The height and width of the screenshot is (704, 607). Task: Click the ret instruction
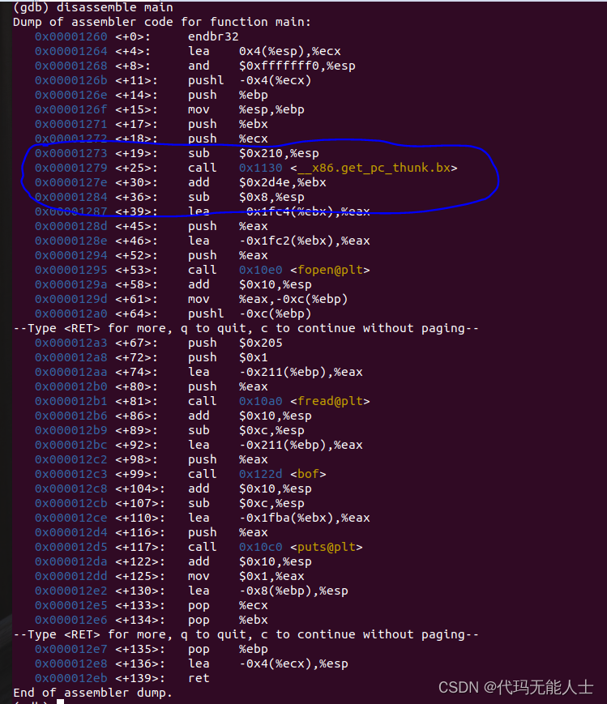point(199,678)
